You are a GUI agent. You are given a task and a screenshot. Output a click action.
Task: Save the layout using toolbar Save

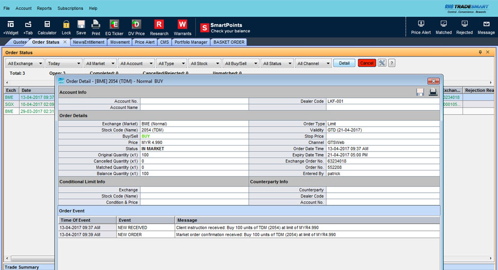point(81,28)
